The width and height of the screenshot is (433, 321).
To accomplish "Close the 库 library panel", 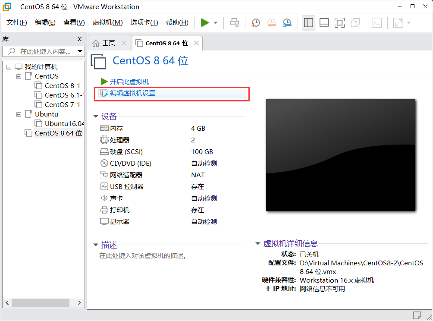I will tap(79, 39).
